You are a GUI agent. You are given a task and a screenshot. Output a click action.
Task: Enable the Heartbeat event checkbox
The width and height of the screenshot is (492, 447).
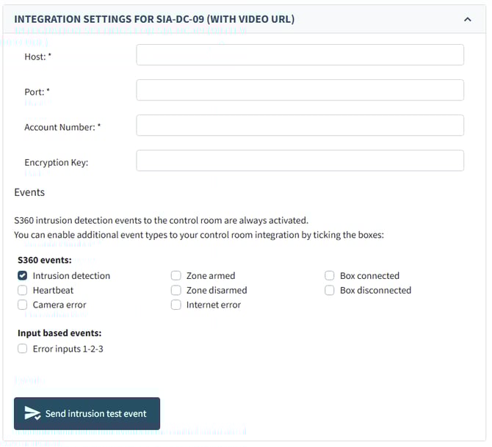point(23,291)
